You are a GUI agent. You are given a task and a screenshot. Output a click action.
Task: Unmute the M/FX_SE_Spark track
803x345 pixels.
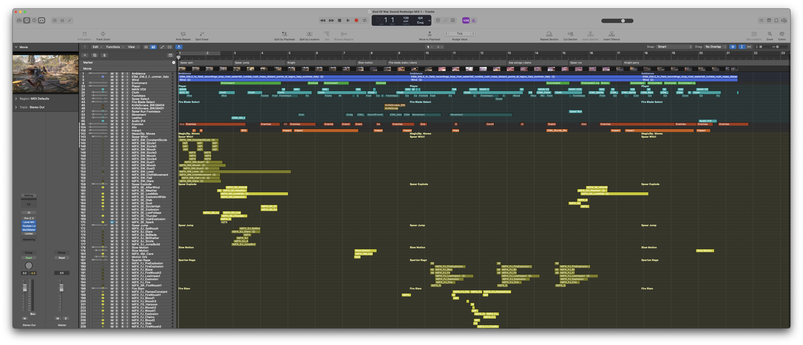(112, 222)
